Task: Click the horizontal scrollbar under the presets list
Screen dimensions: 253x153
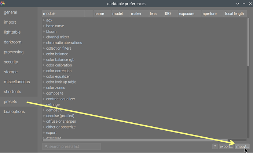Action: (x=135, y=140)
